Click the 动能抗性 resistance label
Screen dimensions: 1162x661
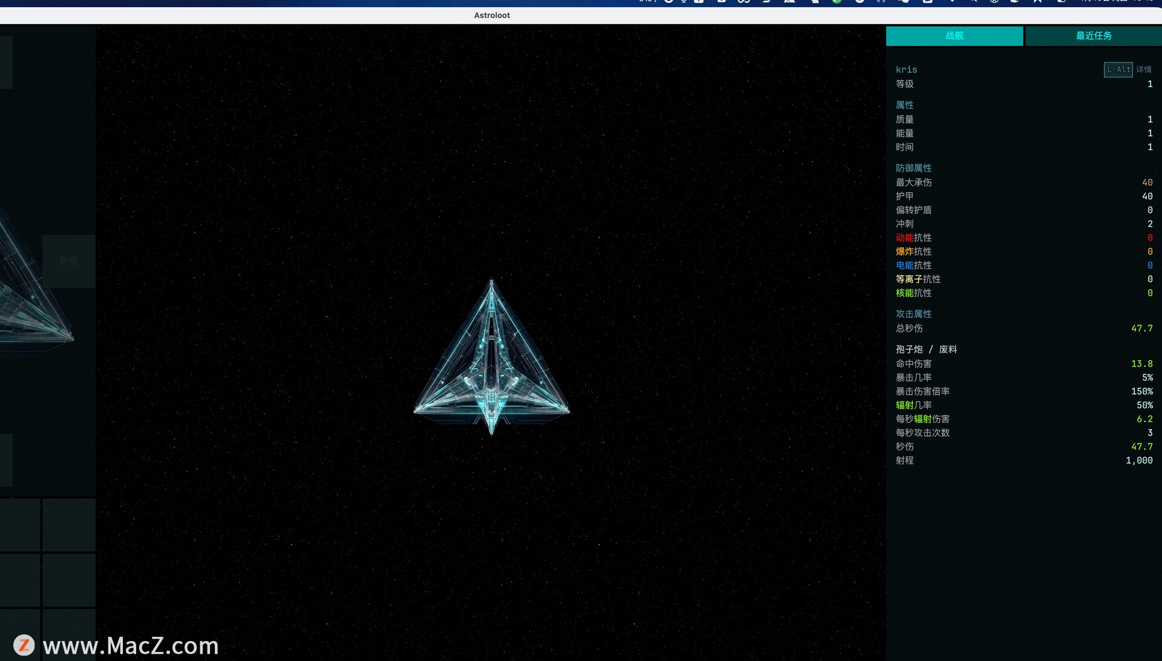[913, 238]
